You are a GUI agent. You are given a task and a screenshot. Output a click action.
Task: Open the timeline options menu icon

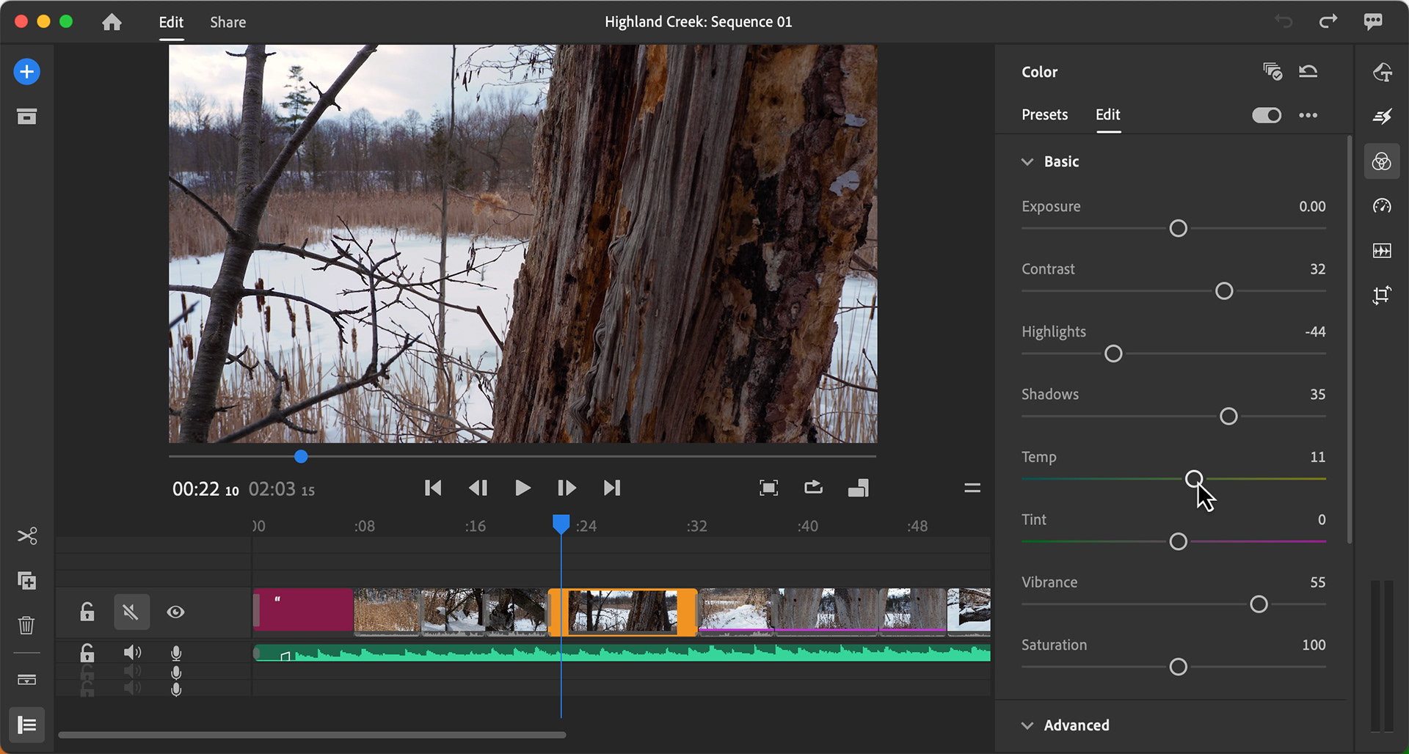coord(972,488)
